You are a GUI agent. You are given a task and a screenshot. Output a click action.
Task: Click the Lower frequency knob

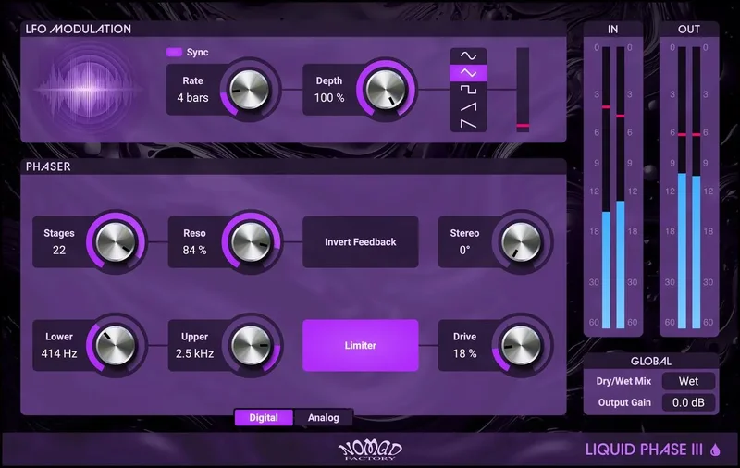[x=116, y=345]
